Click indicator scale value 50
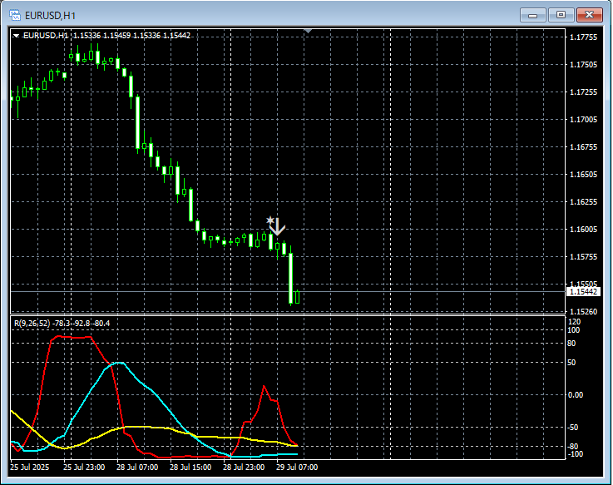Image resolution: width=613 pixels, height=485 pixels. click(x=571, y=363)
